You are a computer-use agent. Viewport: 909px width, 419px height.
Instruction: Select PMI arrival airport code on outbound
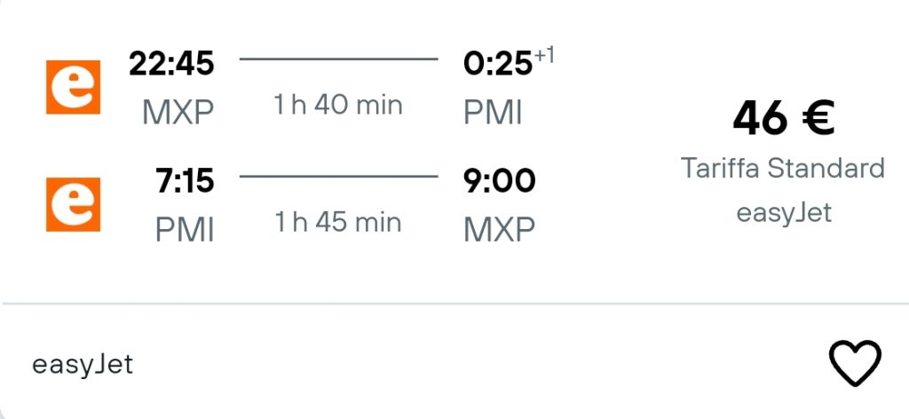(x=493, y=113)
